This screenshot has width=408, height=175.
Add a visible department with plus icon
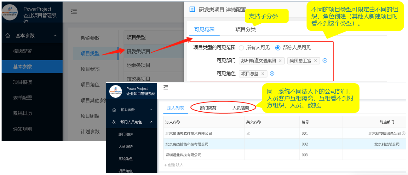click(325, 61)
